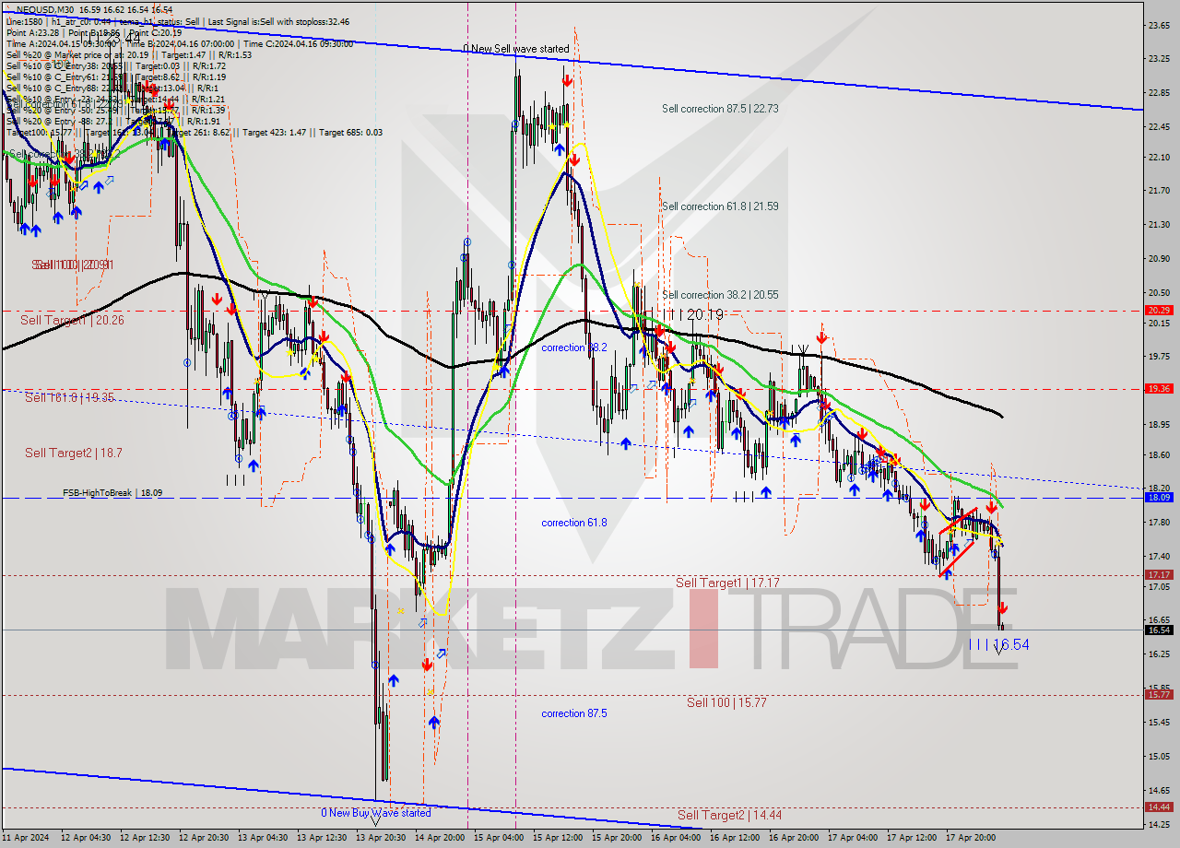Click the blue 18.09 price axis tag
The width and height of the screenshot is (1180, 848).
(x=1159, y=498)
